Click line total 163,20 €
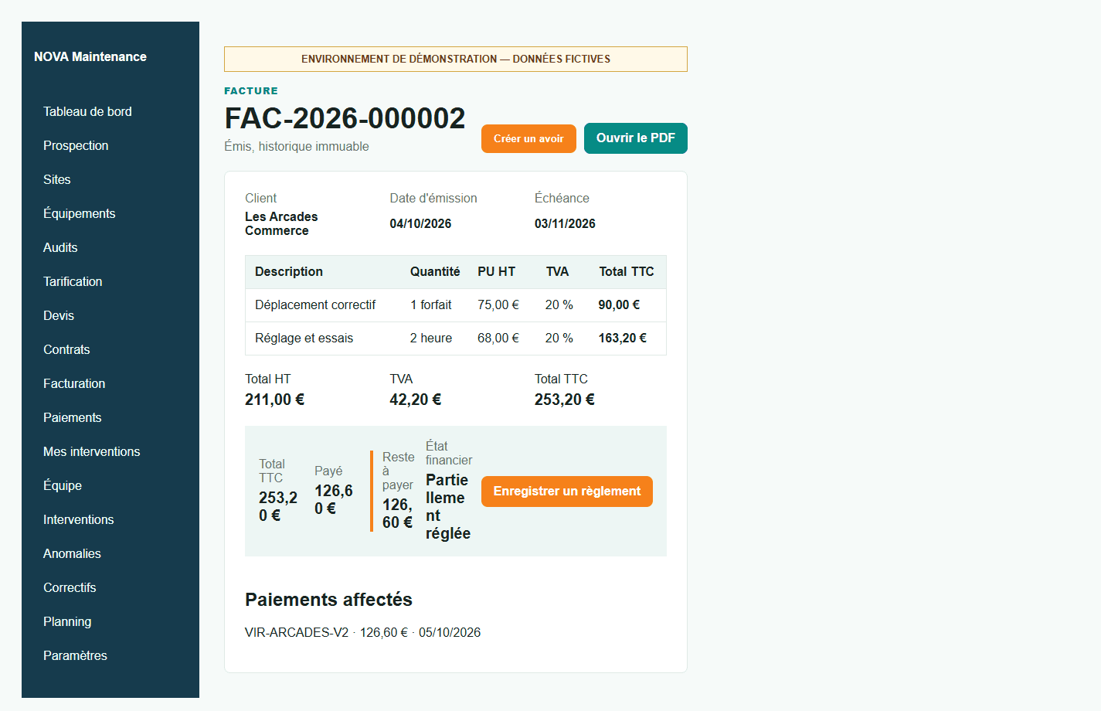This screenshot has height=711, width=1101. pyautogui.click(x=623, y=338)
